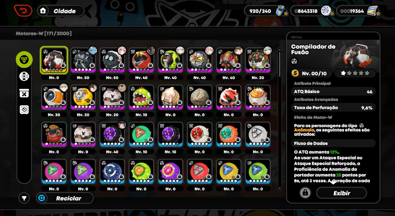The height and width of the screenshot is (216, 395).
Task: Add dennies with the plus icon
Action: coord(332,13)
